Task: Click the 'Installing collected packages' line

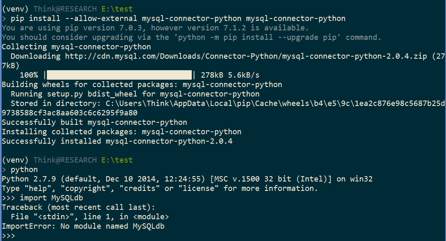Action: pos(121,132)
